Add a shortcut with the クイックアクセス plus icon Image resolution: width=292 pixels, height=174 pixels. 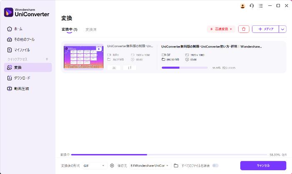47,59
